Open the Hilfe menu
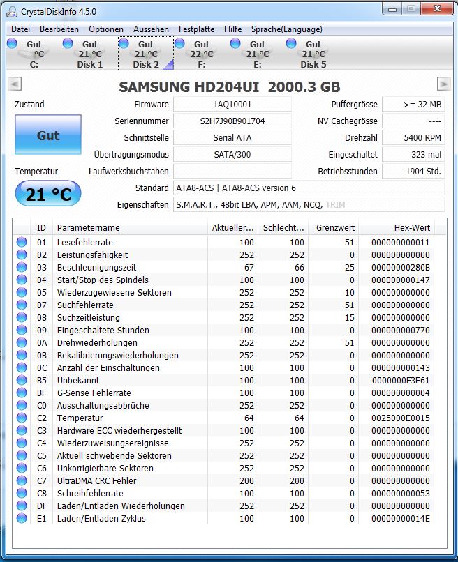 (232, 29)
